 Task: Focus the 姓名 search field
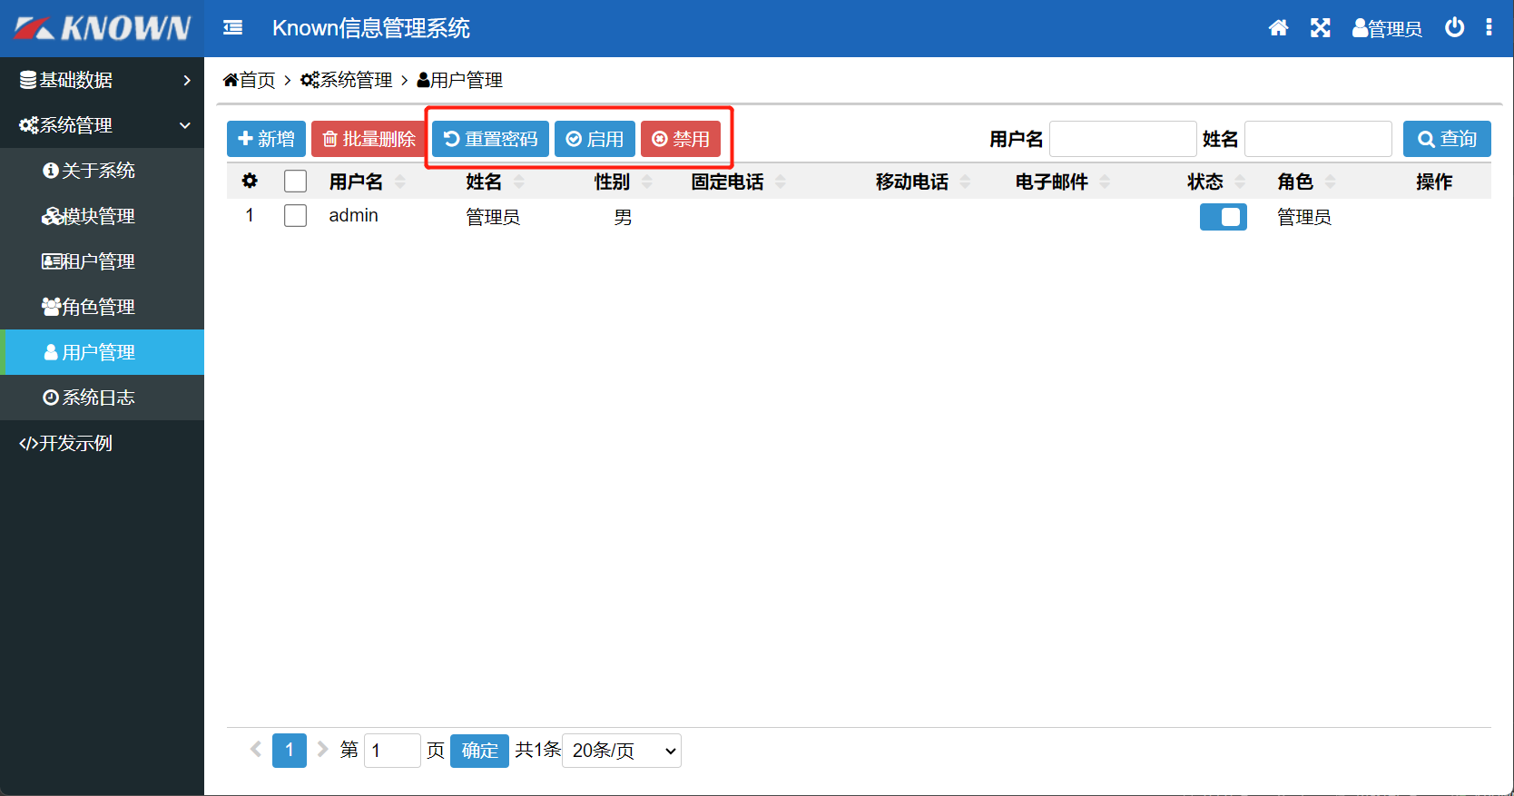(x=1318, y=139)
